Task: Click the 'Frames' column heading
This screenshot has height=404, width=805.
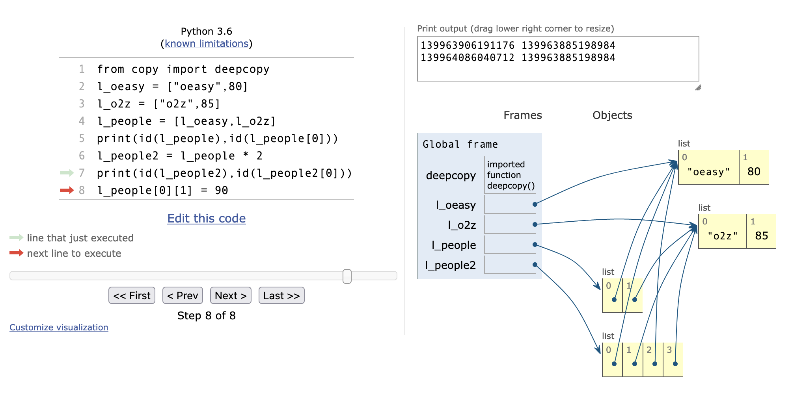Action: [523, 115]
